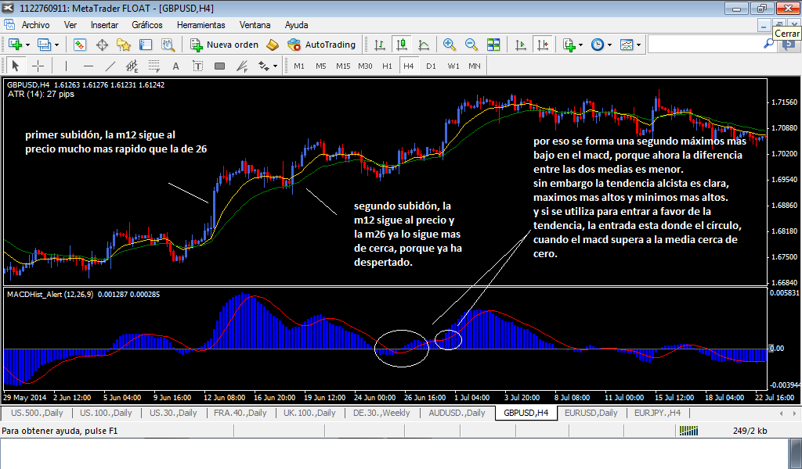The width and height of the screenshot is (802, 469).
Task: Click the Zoom In magnifier icon
Action: (x=450, y=45)
